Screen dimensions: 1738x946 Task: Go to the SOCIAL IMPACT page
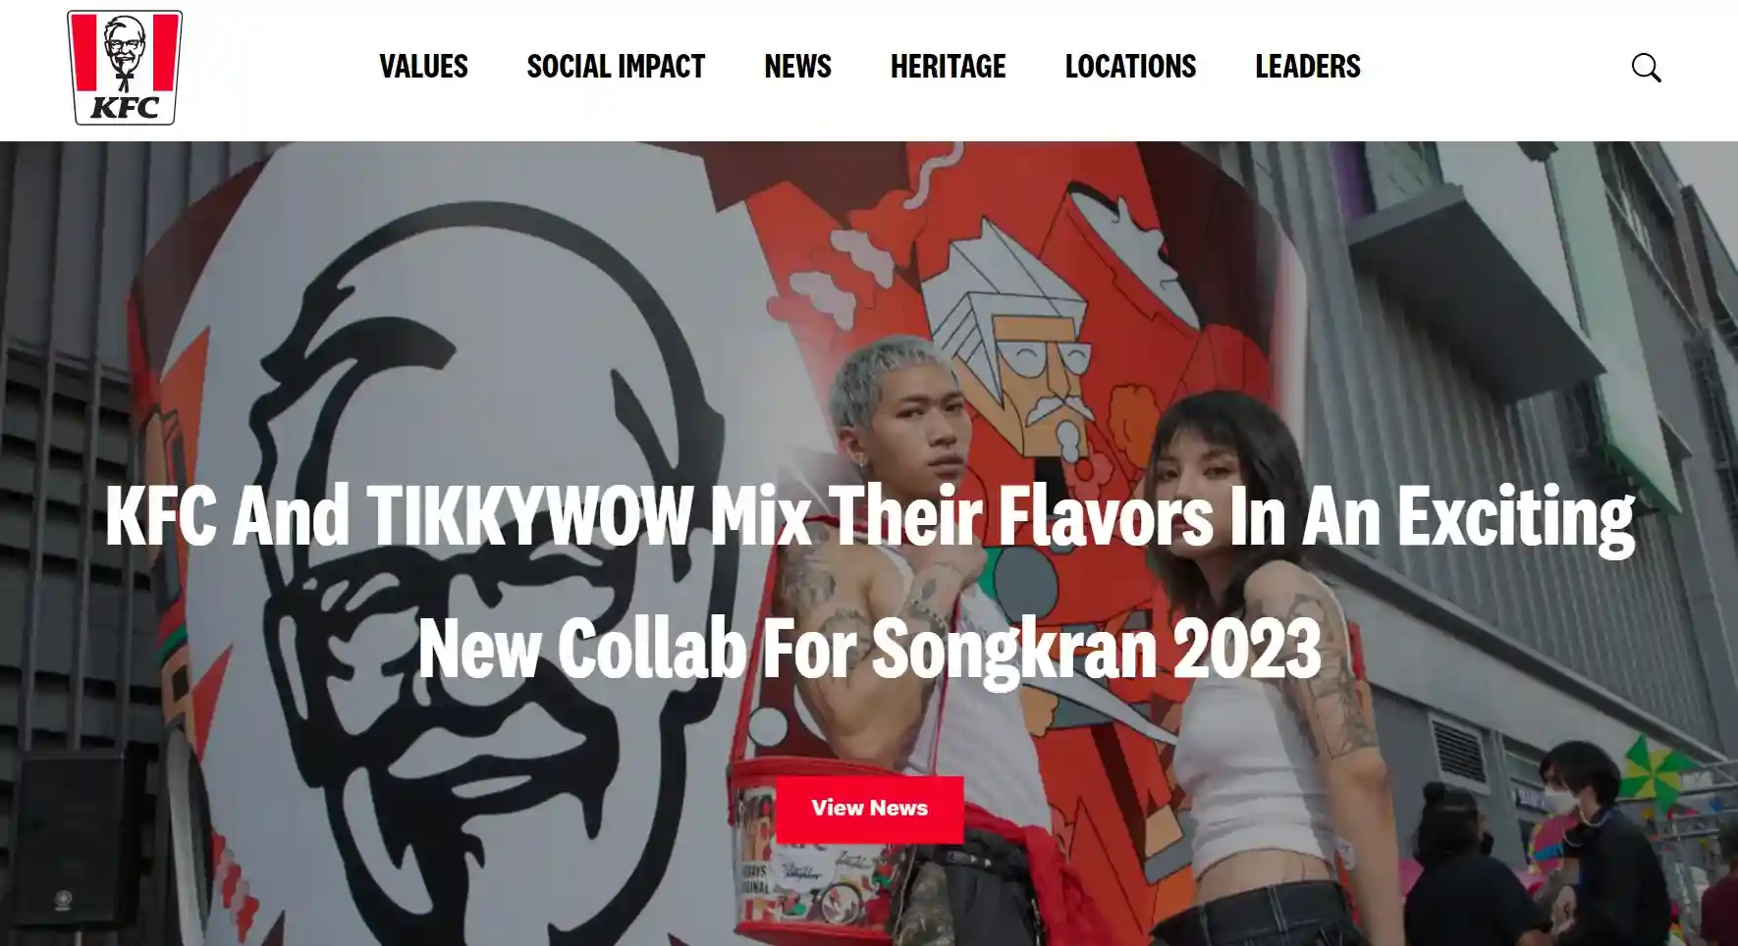pos(616,67)
